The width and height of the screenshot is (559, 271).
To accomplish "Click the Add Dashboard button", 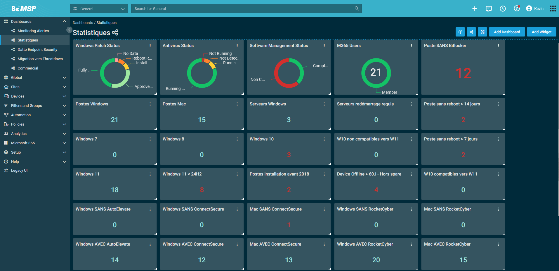I will [x=507, y=32].
